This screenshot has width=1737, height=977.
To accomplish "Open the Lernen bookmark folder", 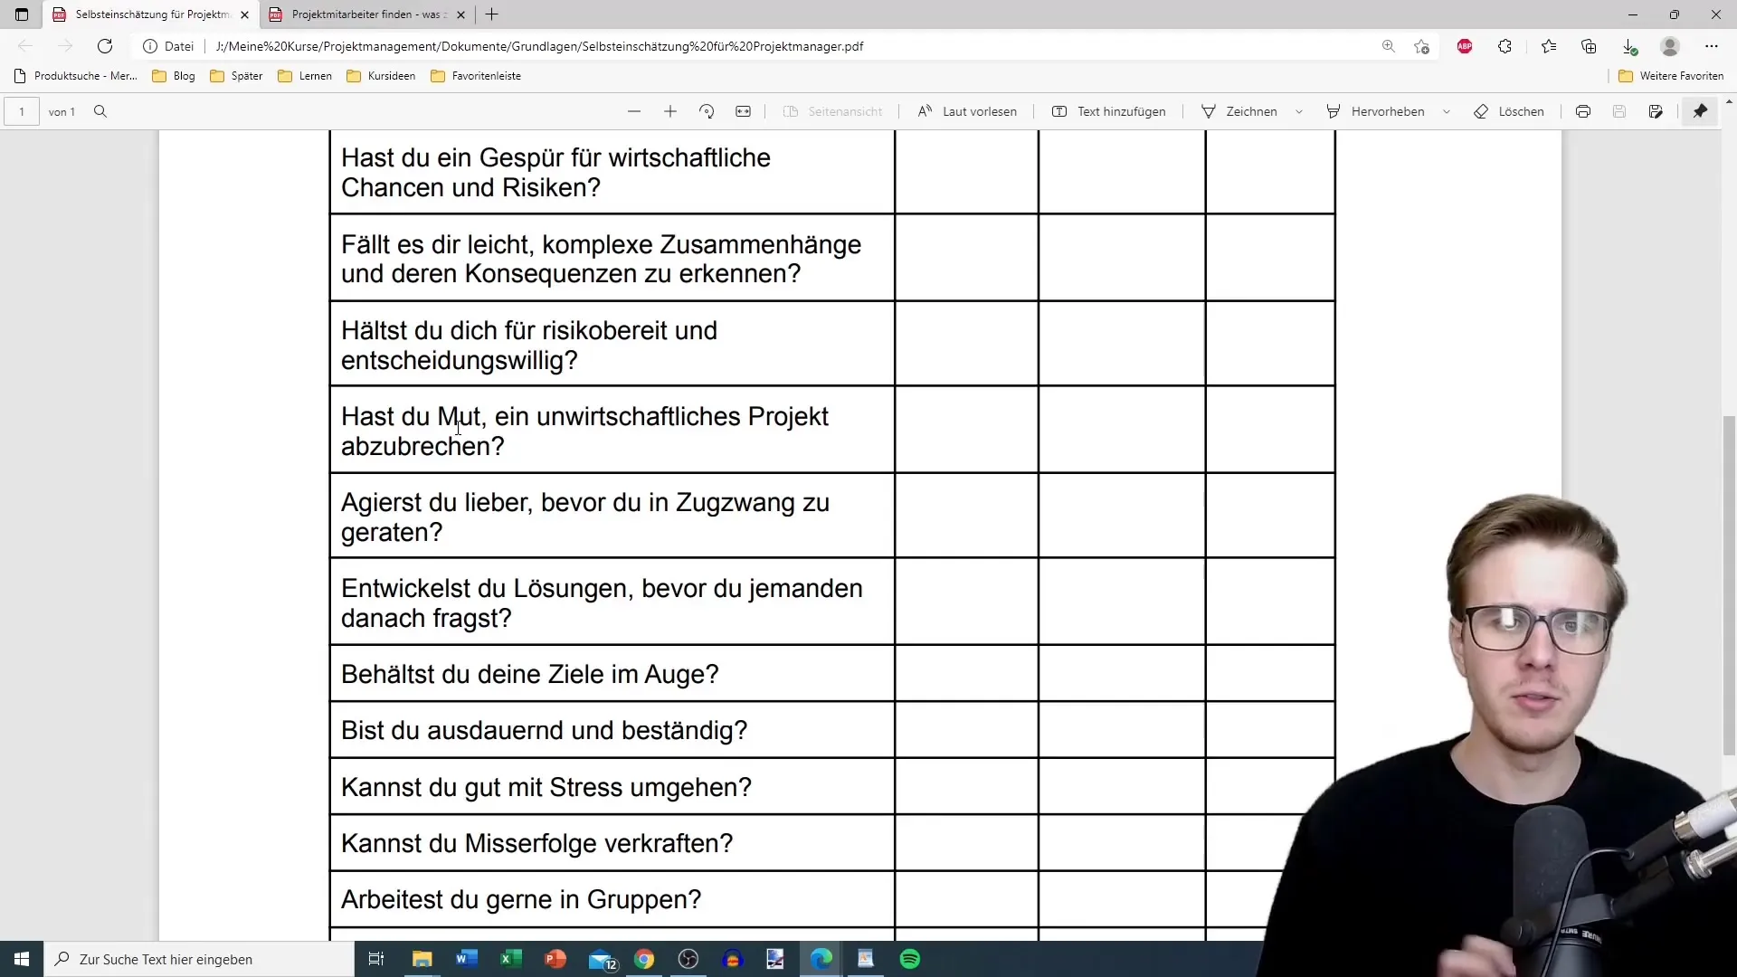I will tap(305, 76).
